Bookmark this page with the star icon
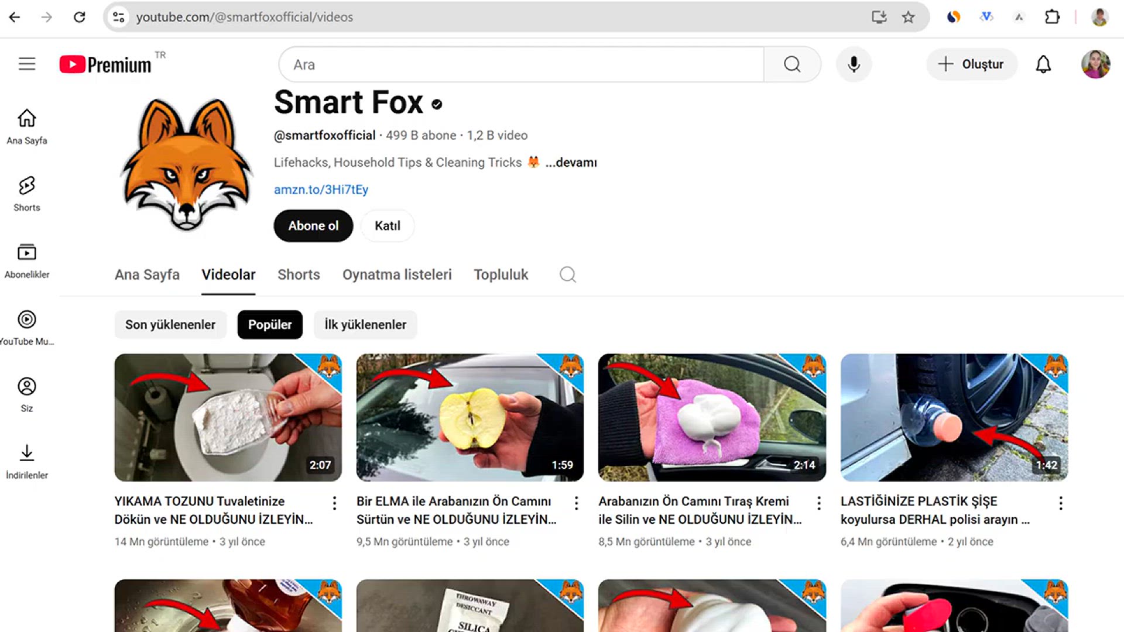This screenshot has height=632, width=1124. [x=908, y=17]
